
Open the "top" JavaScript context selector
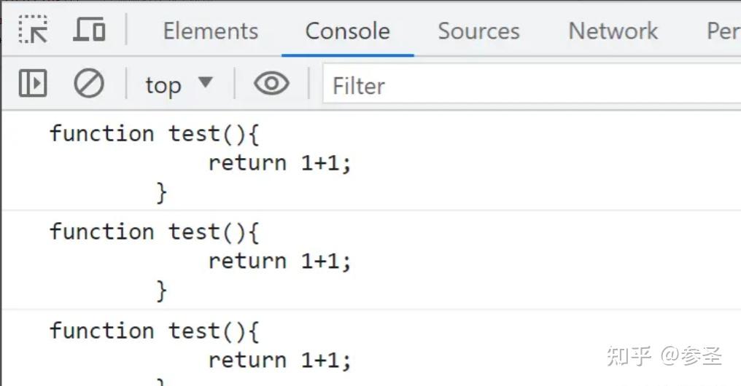tap(163, 85)
